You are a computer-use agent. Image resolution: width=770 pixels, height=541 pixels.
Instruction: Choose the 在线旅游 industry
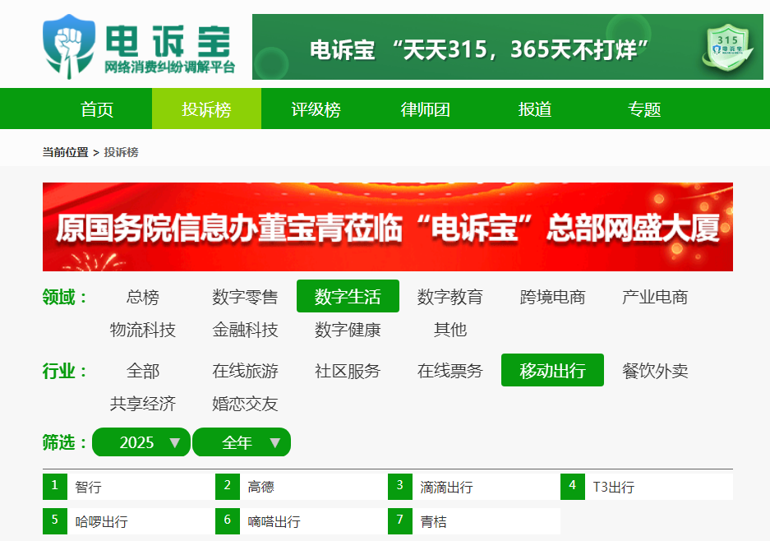(245, 371)
